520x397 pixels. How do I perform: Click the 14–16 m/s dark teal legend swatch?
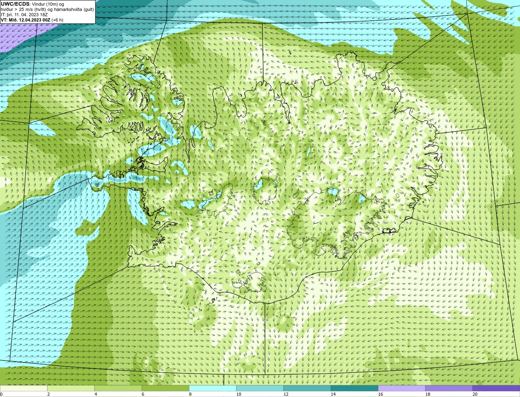point(355,388)
